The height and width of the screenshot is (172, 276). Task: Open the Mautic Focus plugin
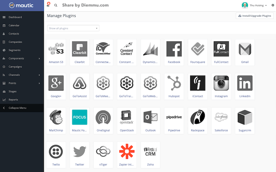coord(80,121)
